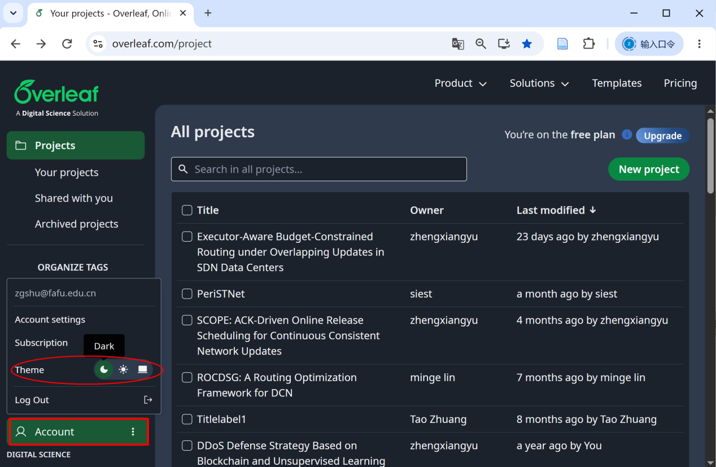The width and height of the screenshot is (716, 467).
Task: Click the Account sidebar button
Action: point(78,431)
